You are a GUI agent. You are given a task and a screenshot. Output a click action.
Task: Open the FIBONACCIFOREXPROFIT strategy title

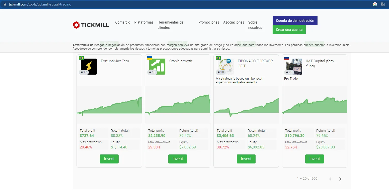point(255,64)
